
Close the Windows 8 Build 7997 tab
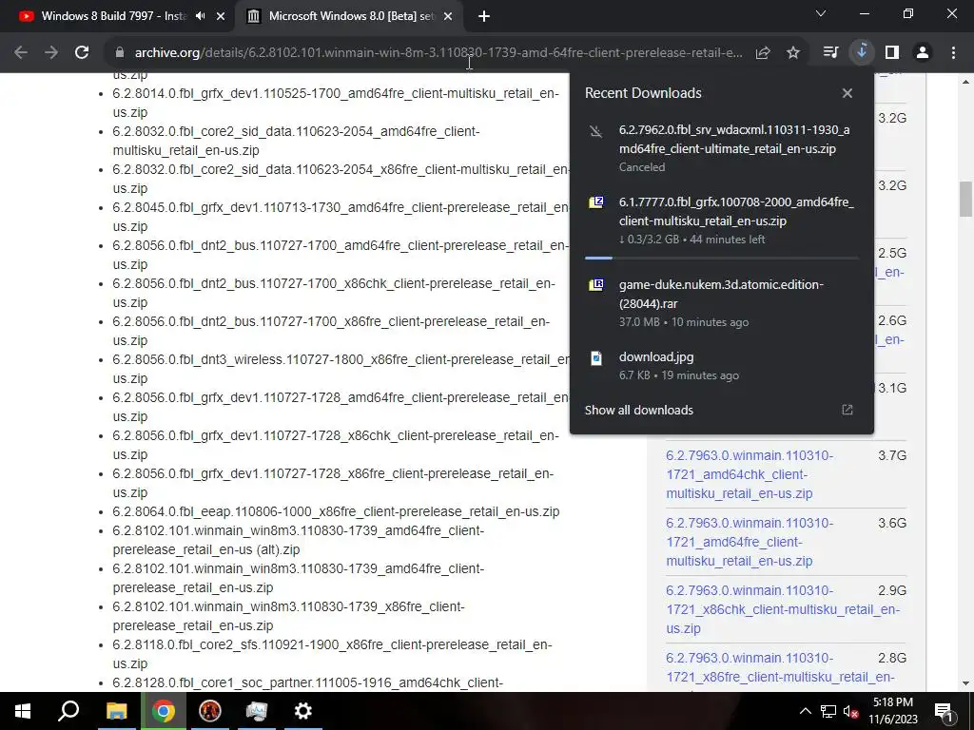[x=221, y=17]
